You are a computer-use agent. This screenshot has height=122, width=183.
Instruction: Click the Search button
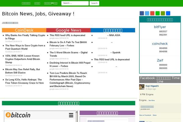94,3
